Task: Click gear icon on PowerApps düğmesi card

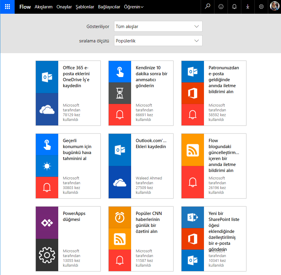Action: click(x=47, y=255)
